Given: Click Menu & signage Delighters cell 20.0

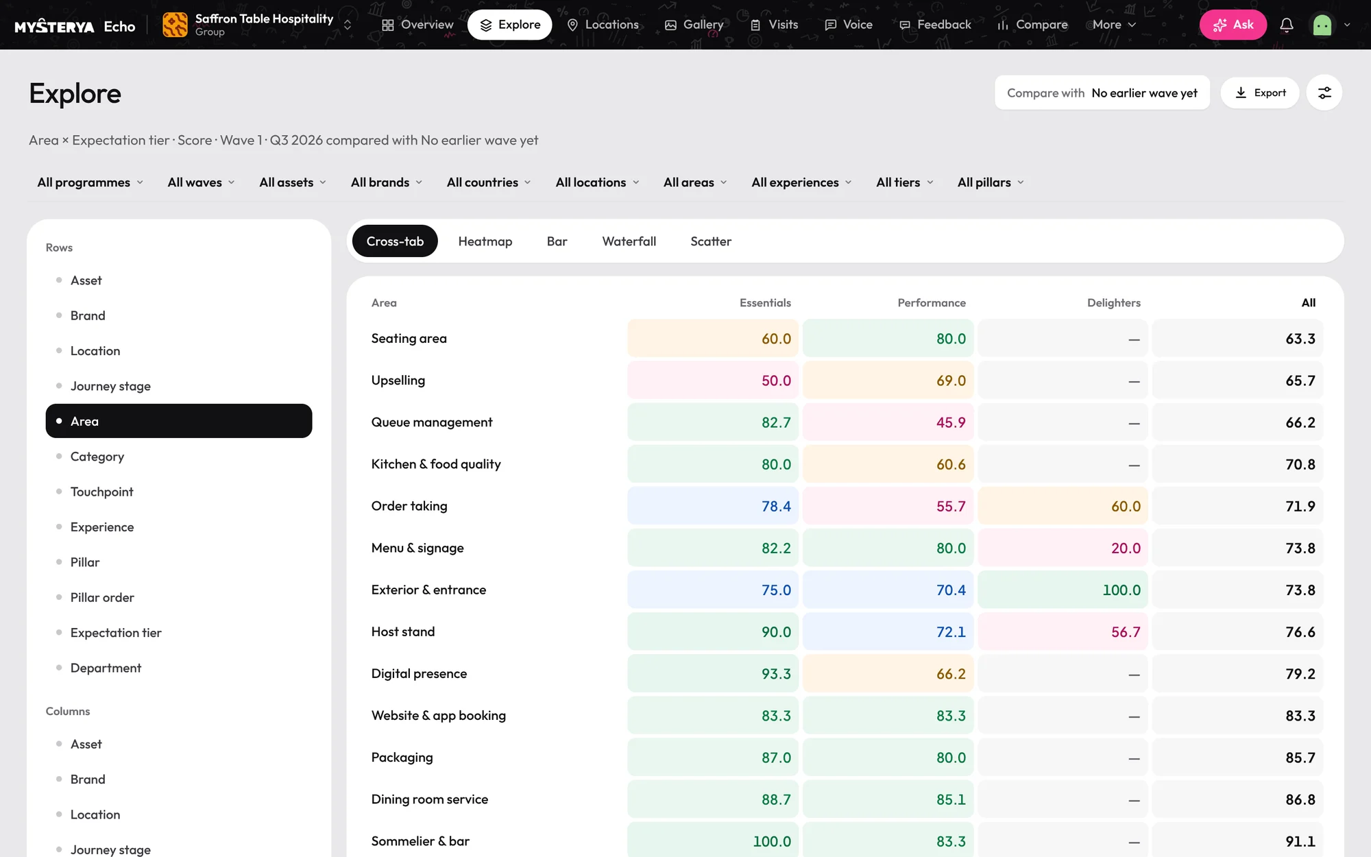Looking at the screenshot, I should click(x=1063, y=548).
